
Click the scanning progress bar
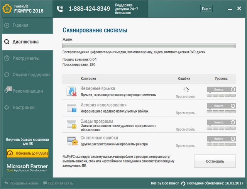click(x=149, y=46)
